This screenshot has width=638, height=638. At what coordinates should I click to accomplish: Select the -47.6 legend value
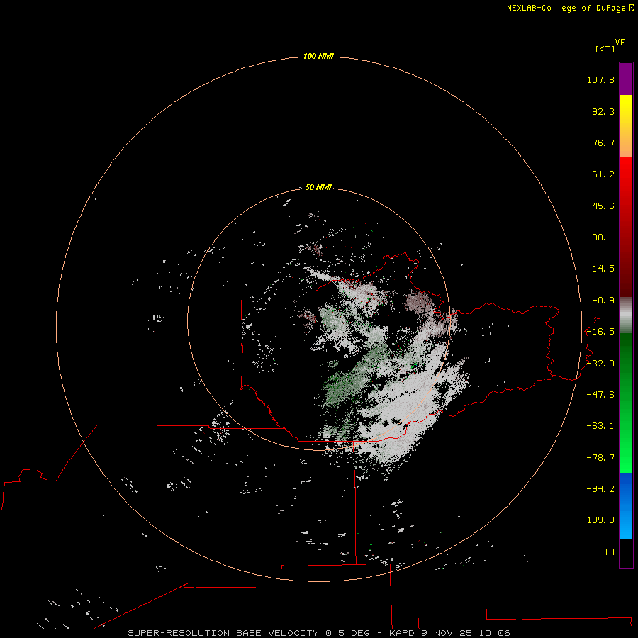(600, 395)
